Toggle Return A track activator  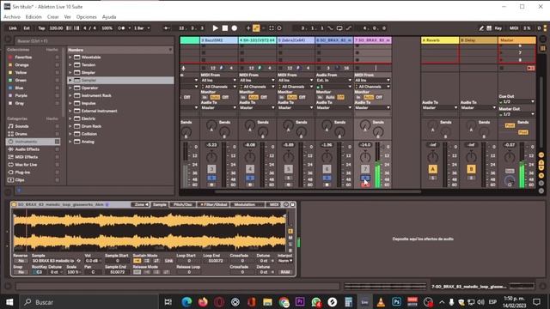coord(432,169)
